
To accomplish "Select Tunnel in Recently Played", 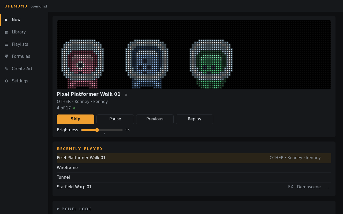I will click(x=194, y=177).
